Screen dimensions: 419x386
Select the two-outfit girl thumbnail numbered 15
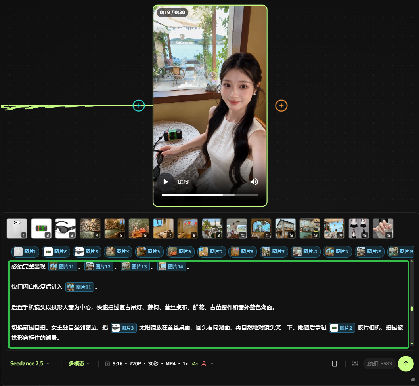click(x=359, y=228)
